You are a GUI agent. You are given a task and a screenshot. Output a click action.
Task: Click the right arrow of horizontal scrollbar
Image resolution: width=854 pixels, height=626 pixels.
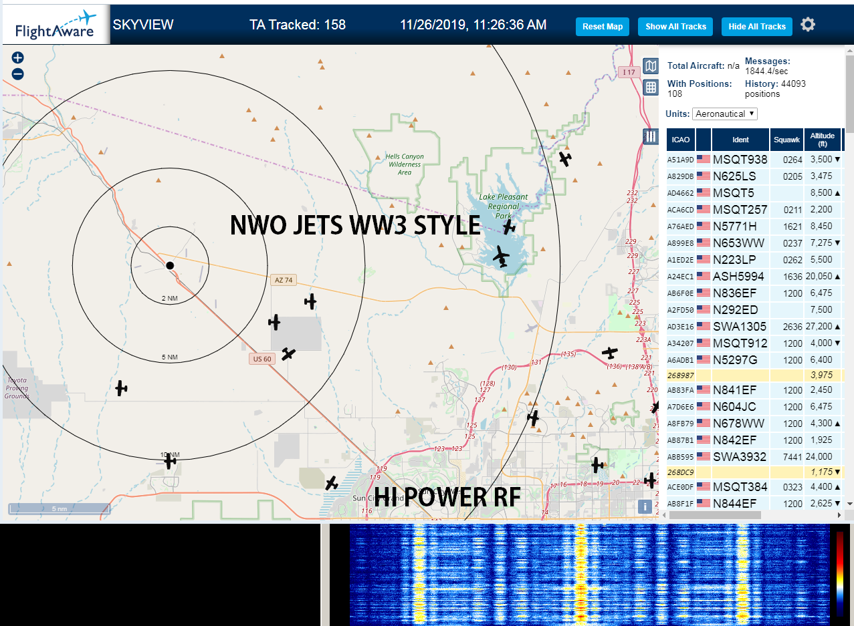click(840, 515)
